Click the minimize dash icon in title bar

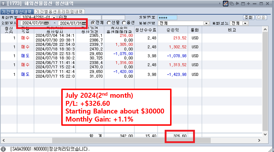click(255, 4)
